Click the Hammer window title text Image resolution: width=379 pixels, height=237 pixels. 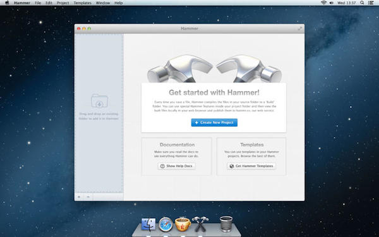pyautogui.click(x=189, y=28)
